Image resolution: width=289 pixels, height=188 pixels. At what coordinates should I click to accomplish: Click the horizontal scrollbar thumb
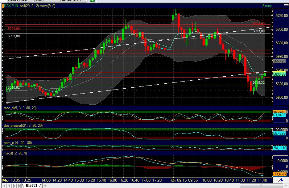pyautogui.click(x=261, y=186)
